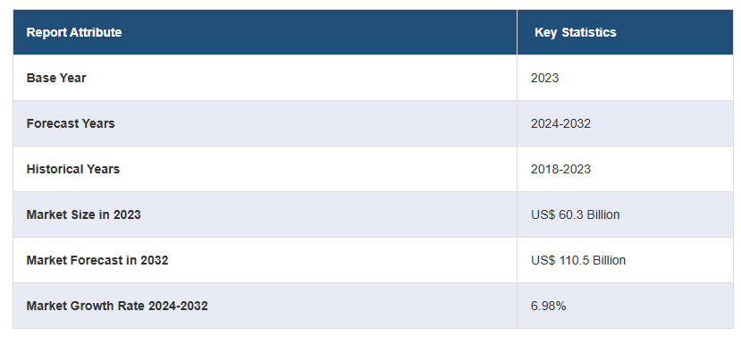Click the US$ 110.5 Billion value
This screenshot has width=741, height=345.
point(578,260)
